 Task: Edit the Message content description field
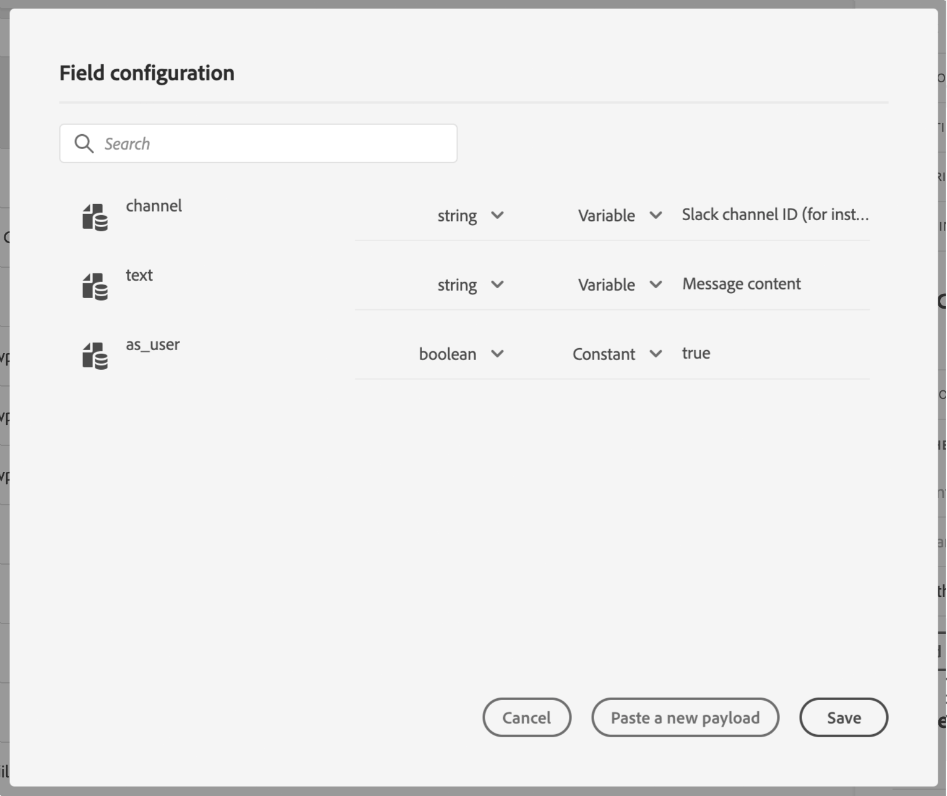742,284
